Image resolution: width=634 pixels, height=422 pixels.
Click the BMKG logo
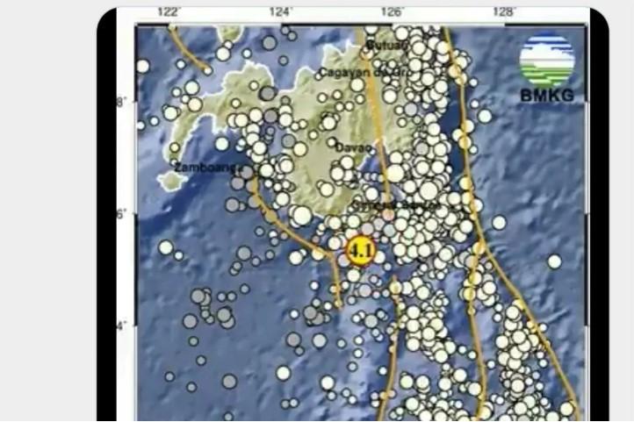[547, 60]
